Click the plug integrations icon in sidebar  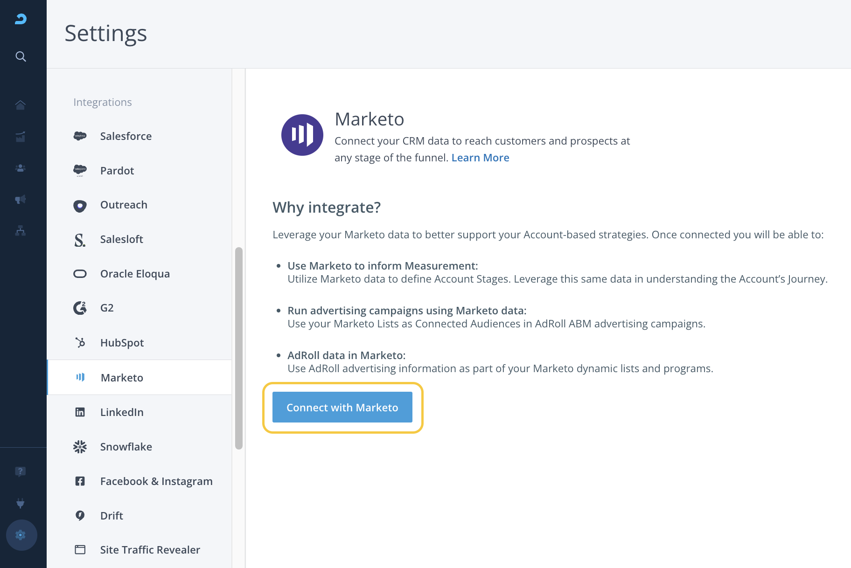(21, 503)
